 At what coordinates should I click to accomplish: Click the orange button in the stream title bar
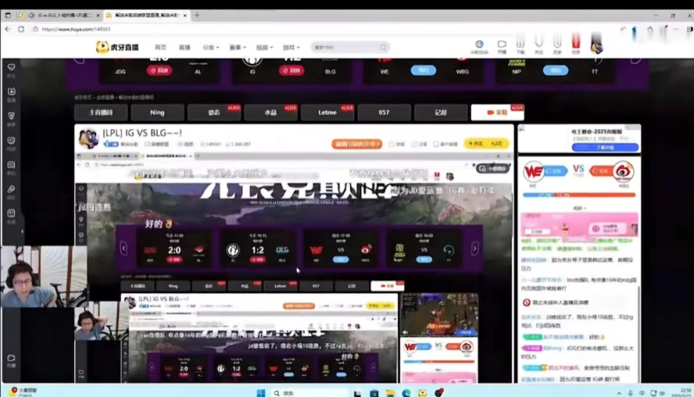[x=357, y=144]
